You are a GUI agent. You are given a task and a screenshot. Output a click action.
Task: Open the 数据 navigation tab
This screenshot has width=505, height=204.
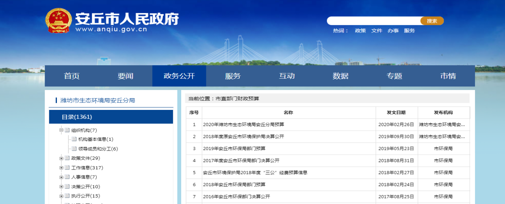[340, 76]
